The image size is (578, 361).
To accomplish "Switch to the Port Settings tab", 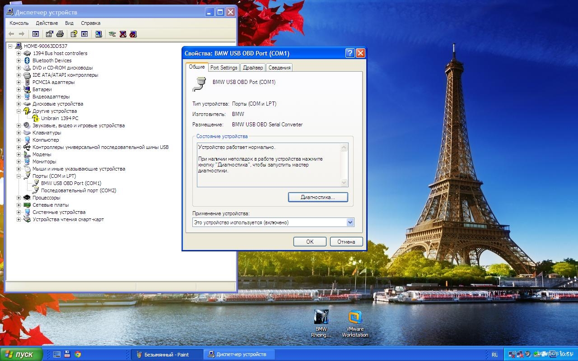I will [x=224, y=68].
